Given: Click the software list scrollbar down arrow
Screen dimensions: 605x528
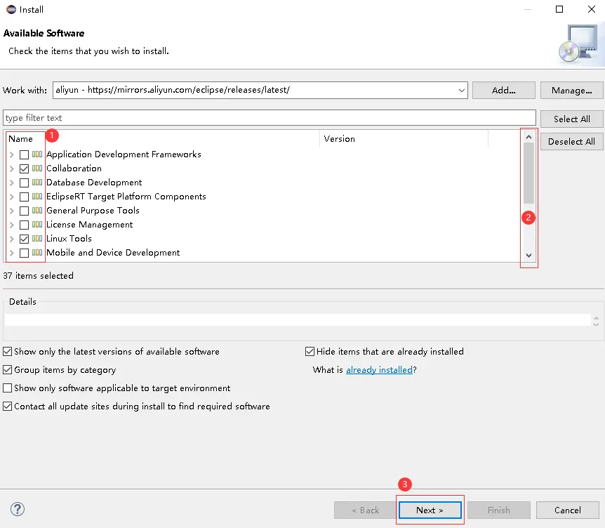Looking at the screenshot, I should coord(529,256).
